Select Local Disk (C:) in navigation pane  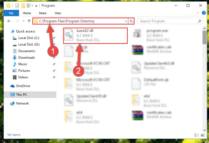29,38
